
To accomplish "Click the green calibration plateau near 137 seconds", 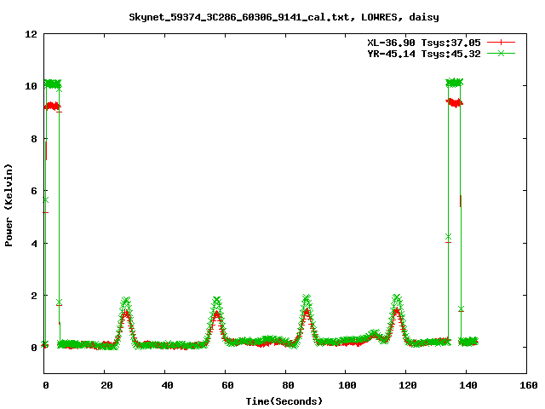I will coord(454,83).
